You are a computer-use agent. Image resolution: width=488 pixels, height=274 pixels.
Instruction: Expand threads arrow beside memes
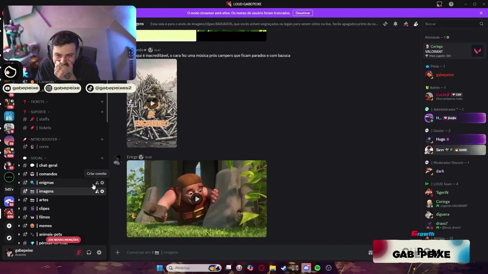tap(19, 226)
